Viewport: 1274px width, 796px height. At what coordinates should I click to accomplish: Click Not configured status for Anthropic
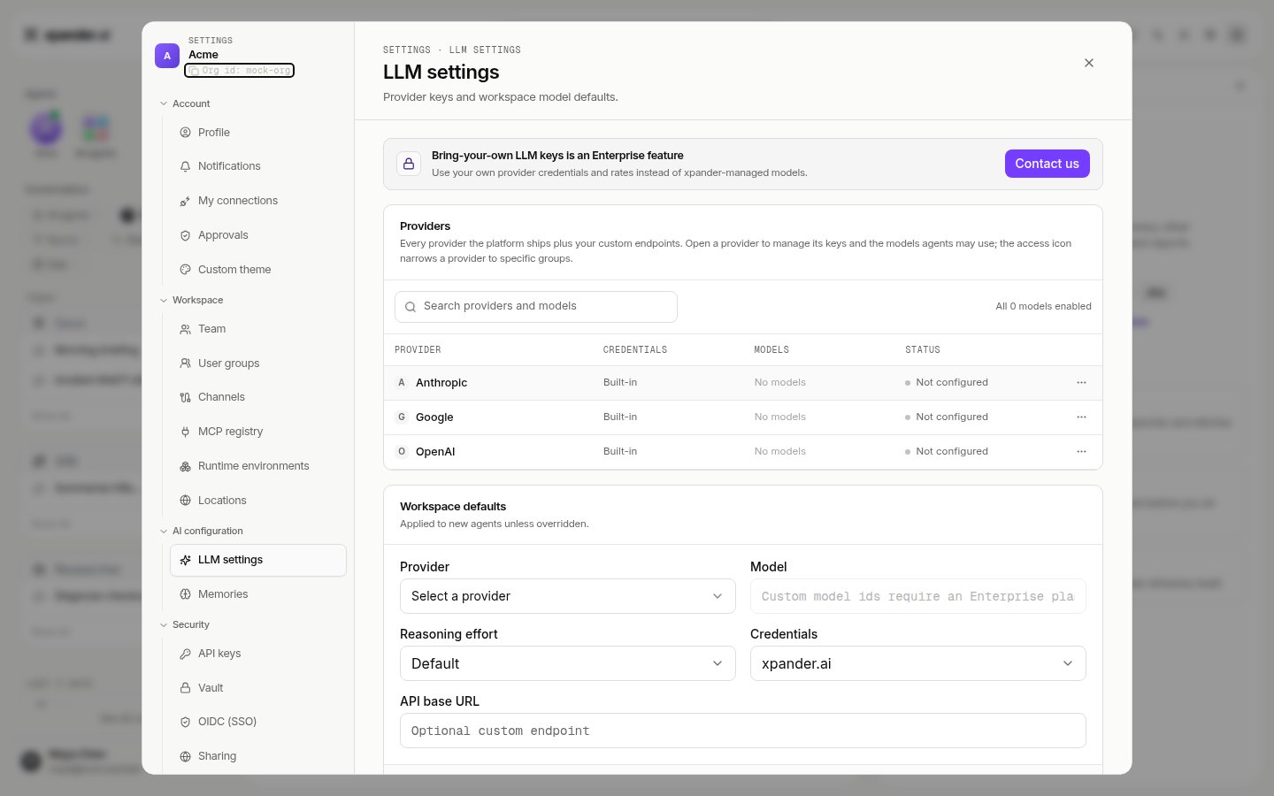click(947, 383)
